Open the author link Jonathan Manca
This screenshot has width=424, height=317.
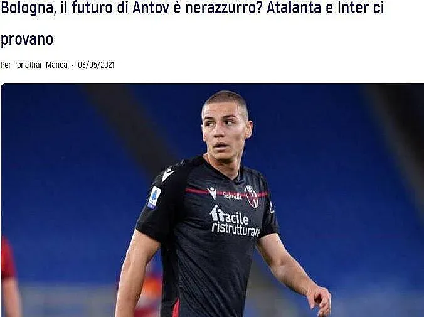tap(41, 65)
